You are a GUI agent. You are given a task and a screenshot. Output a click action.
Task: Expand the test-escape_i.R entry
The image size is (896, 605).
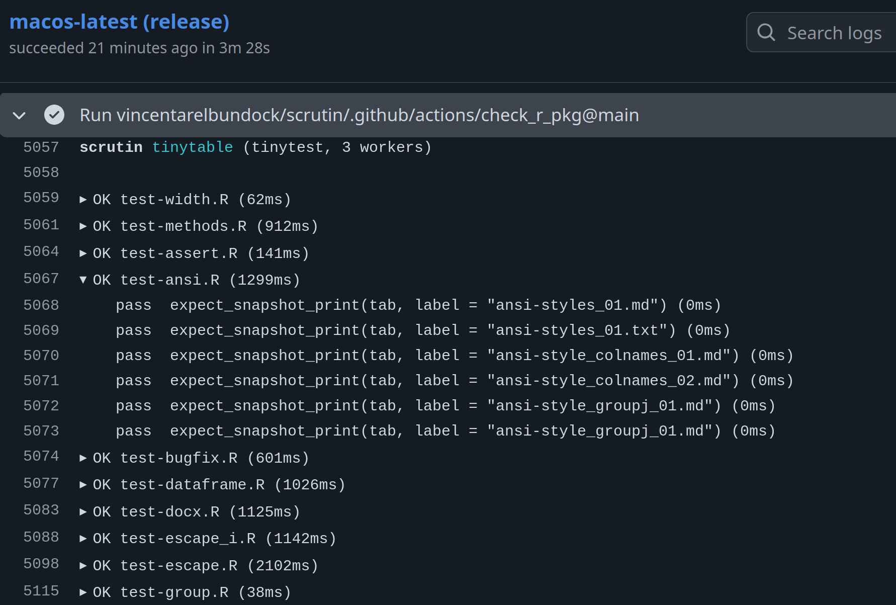(x=83, y=538)
